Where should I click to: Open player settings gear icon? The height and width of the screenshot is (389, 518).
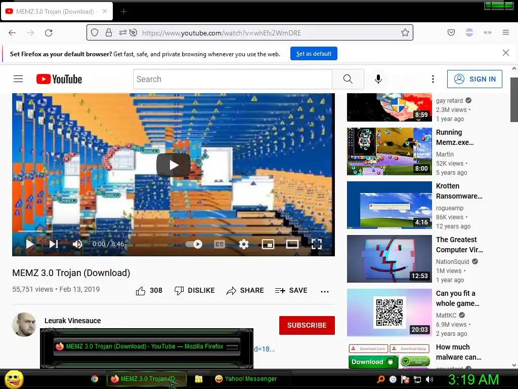click(x=244, y=244)
